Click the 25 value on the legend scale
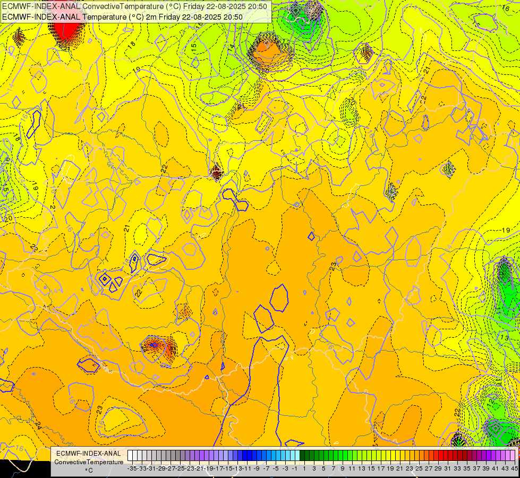The width and height of the screenshot is (520, 478). click(419, 469)
